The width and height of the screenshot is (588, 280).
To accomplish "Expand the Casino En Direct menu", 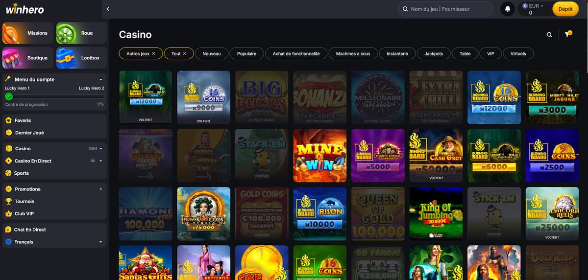I will pyautogui.click(x=100, y=161).
